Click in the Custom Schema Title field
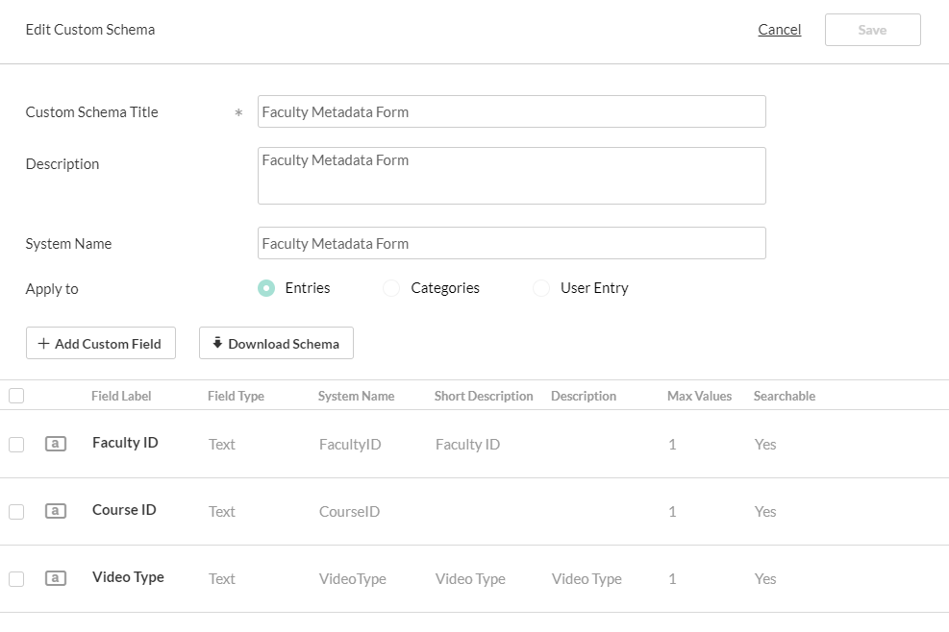 coord(512,111)
